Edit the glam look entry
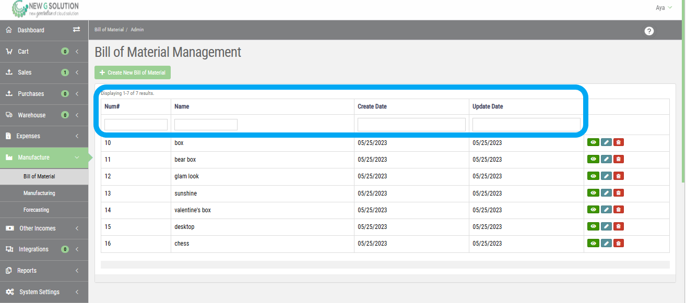This screenshot has height=303, width=686. (x=606, y=176)
